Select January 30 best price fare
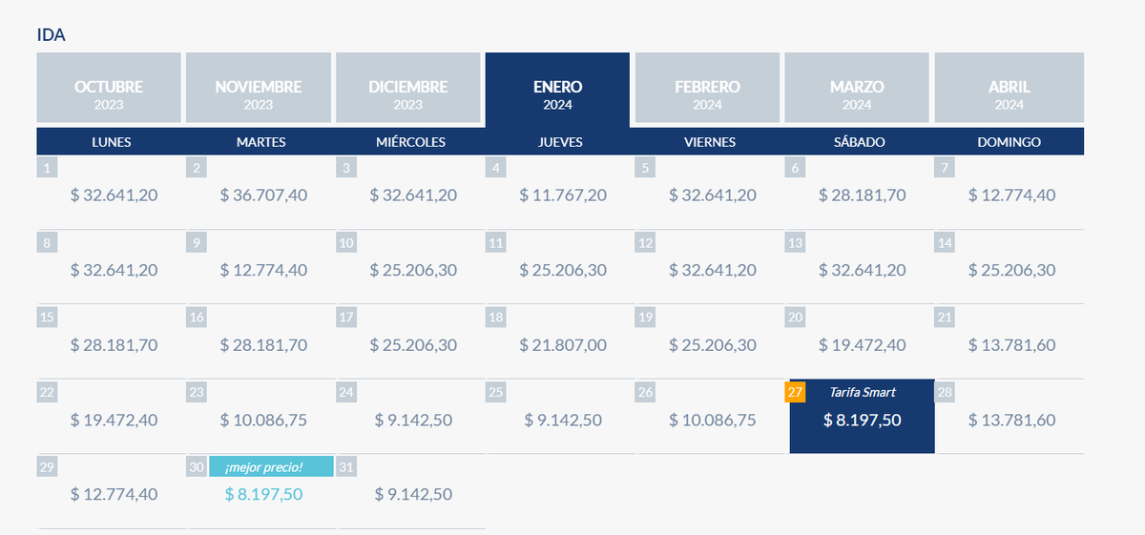 (x=263, y=494)
